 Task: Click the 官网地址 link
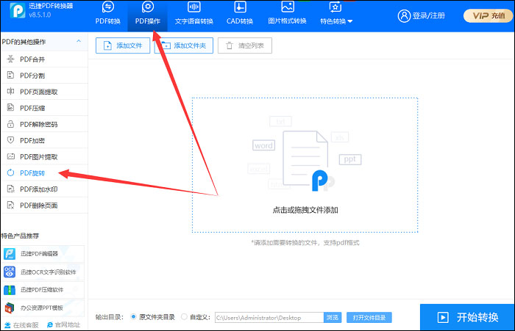coord(64,325)
